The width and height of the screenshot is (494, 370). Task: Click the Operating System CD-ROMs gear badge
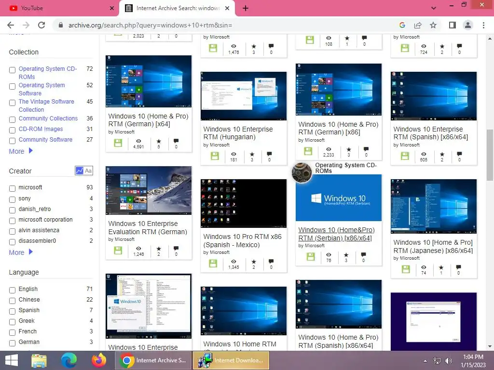click(x=302, y=172)
